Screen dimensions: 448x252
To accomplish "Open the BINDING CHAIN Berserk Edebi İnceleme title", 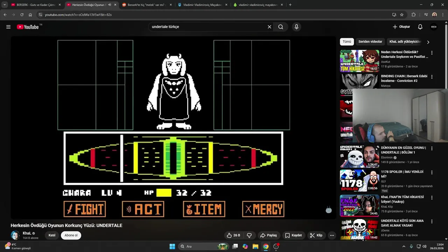I will [404, 78].
